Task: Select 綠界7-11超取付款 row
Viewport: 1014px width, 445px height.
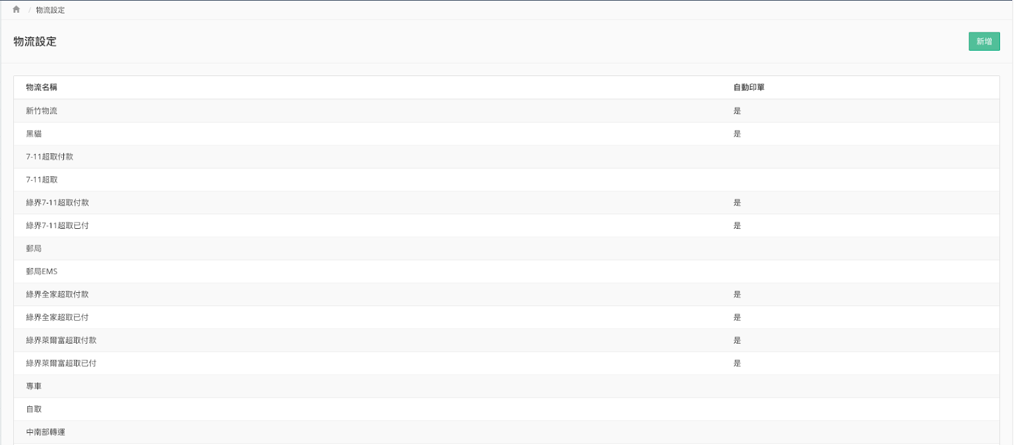Action: click(x=506, y=203)
